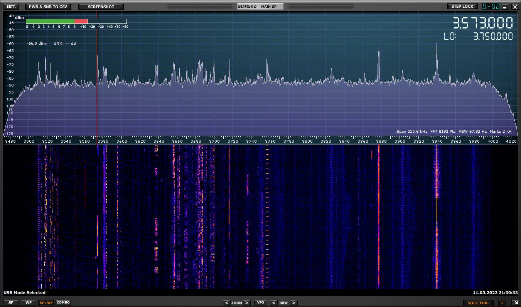Screen dimensions: 521x307
Task: Click the -66,9 dBm power reading
Action: click(x=37, y=43)
